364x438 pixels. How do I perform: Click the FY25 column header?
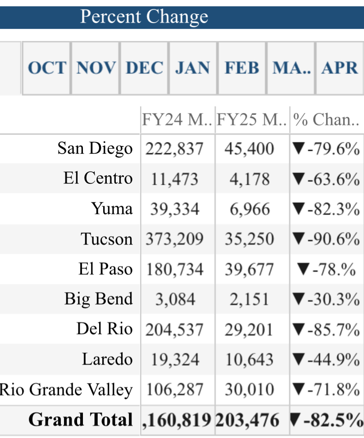point(252,120)
